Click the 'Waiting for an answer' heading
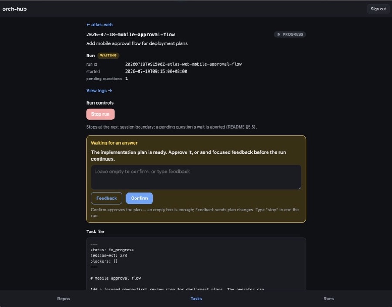Image resolution: width=392 pixels, height=307 pixels. [x=114, y=143]
